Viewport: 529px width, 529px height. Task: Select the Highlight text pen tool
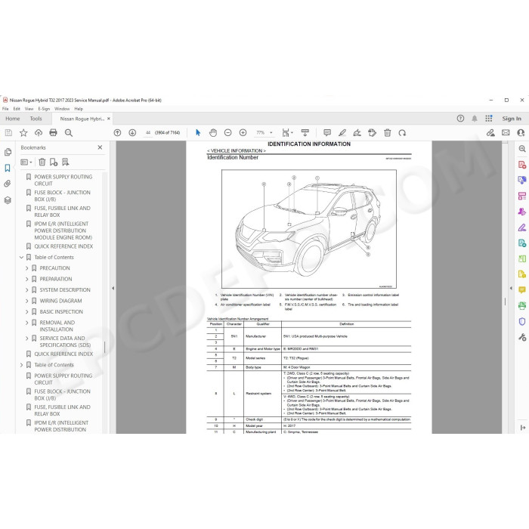pos(342,132)
